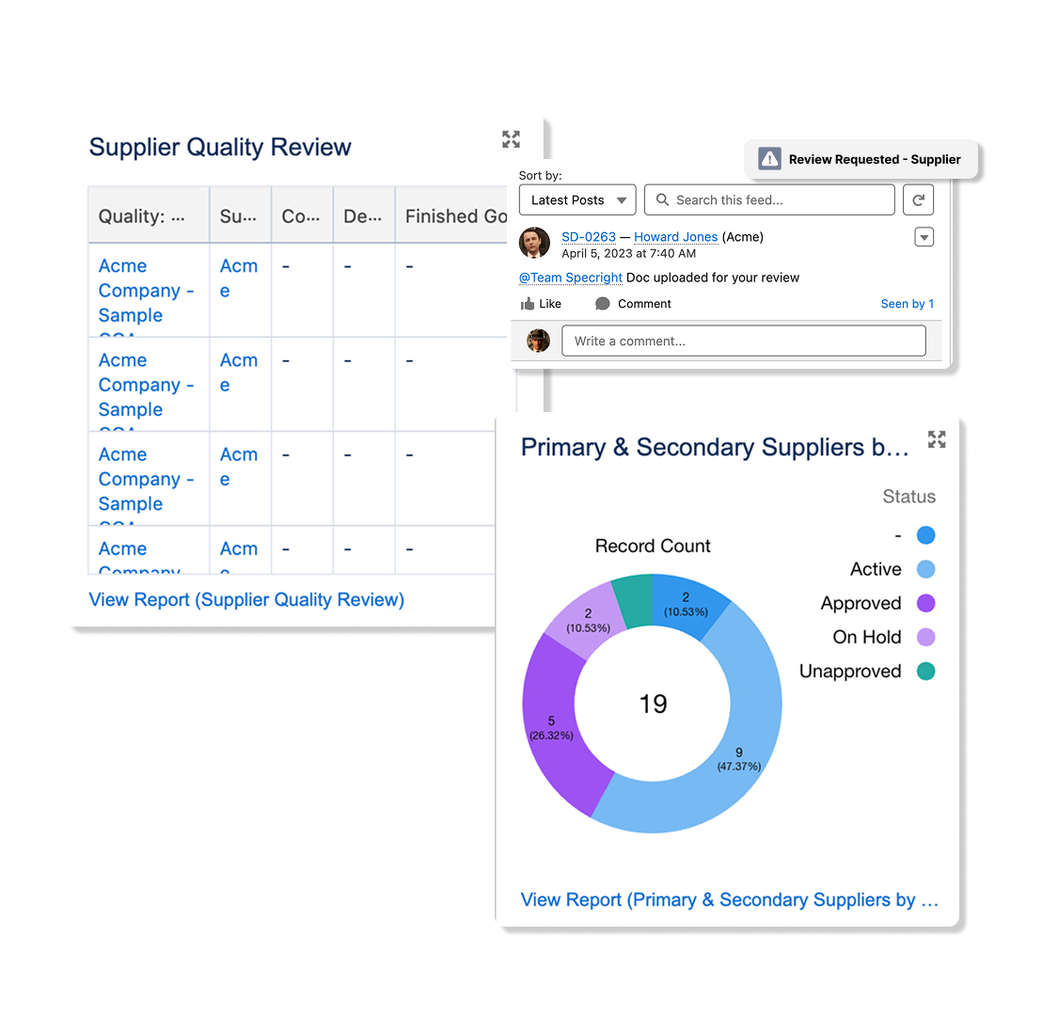Click the magnifier icon in the feed search box
The height and width of the screenshot is (1016, 1058).
(x=663, y=199)
